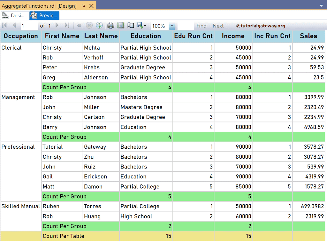Toggle Print Layout view

pos(130,26)
